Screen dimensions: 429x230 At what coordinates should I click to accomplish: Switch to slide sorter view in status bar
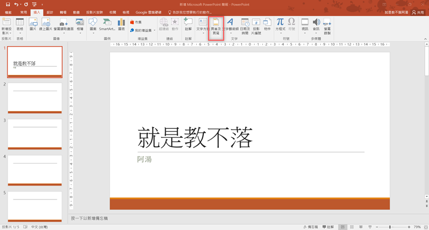point(351,227)
